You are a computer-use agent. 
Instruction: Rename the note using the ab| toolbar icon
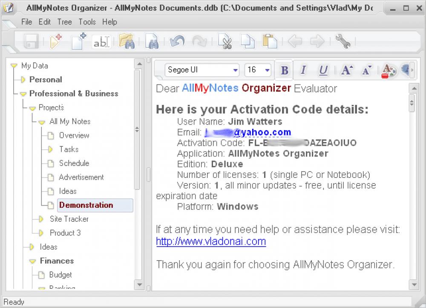101,41
